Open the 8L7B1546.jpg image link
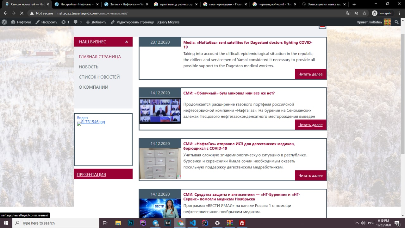 point(91,122)
